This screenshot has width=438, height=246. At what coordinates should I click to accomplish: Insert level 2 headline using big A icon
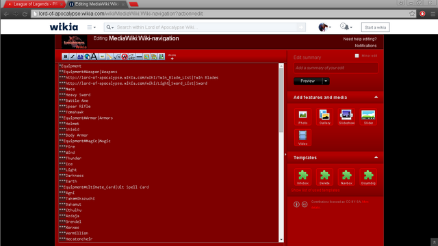tap(94, 57)
